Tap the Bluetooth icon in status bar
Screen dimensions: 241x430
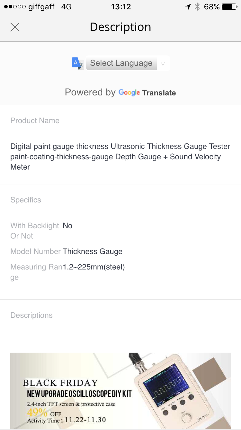(197, 7)
